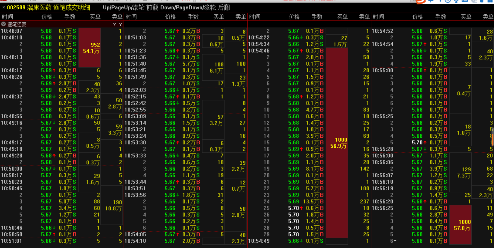The height and width of the screenshot is (248, 494).
Task: Click the 逐笔还原 label text
Action: [17, 24]
